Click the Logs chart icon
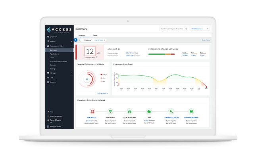Viewport: 256px width, 157px height. [48, 78]
